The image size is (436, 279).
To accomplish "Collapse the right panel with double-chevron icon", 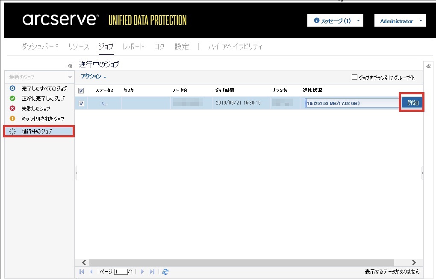I will pos(428,66).
